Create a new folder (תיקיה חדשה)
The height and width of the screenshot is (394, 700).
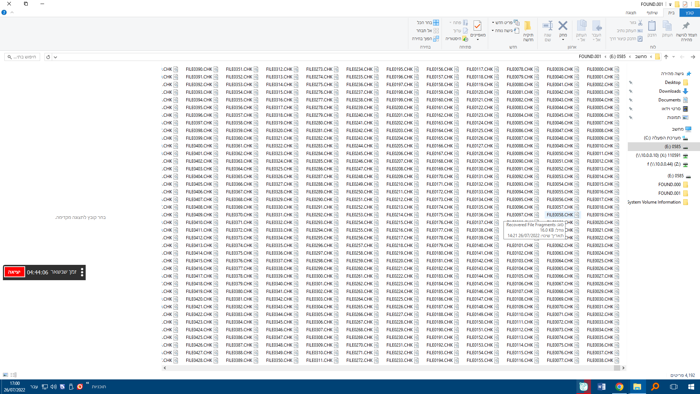(528, 30)
